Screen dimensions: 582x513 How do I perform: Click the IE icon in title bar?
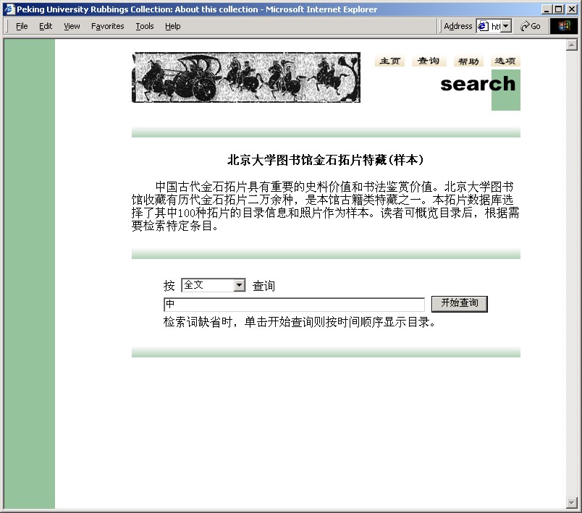coord(9,9)
